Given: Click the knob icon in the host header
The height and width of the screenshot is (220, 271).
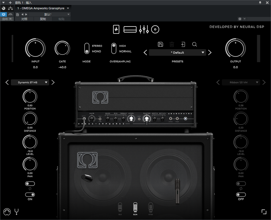Looking at the screenshot, I should coord(3,8).
